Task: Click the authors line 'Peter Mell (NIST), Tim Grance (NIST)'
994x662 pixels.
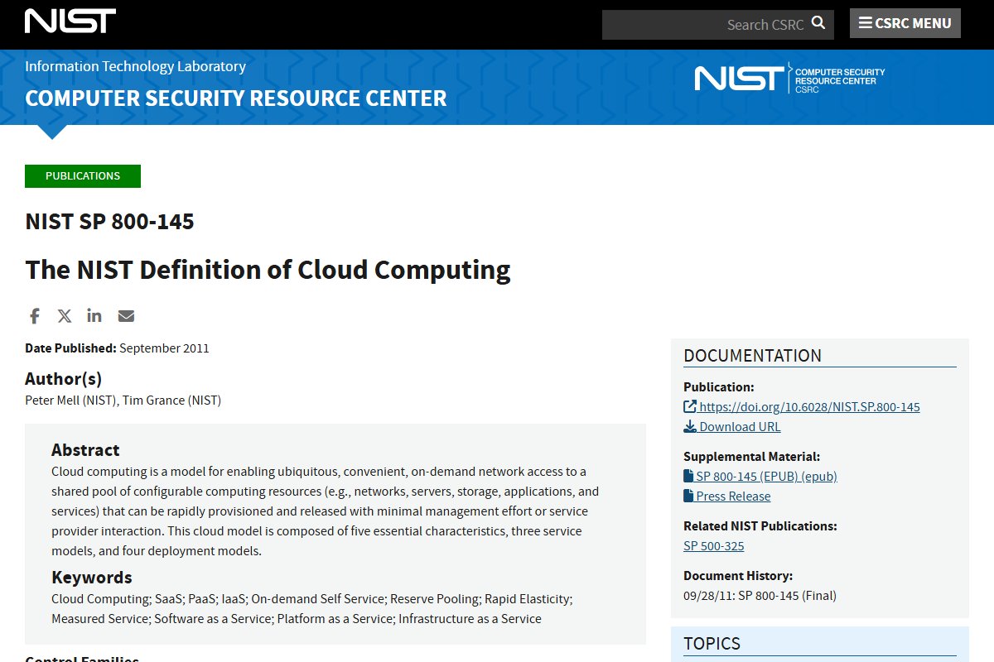Action: coord(123,401)
